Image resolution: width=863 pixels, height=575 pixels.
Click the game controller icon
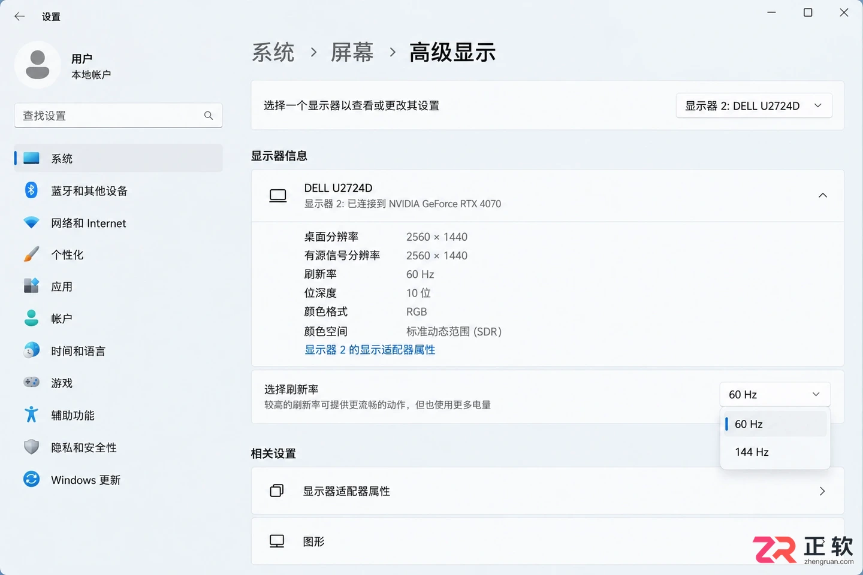(x=31, y=382)
